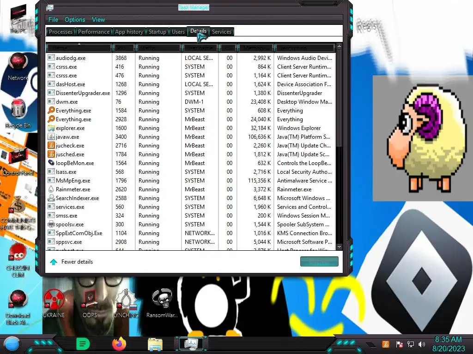Select Everything.exe icon with PID 2928
Screen dimensions: 473x354
tap(51, 119)
